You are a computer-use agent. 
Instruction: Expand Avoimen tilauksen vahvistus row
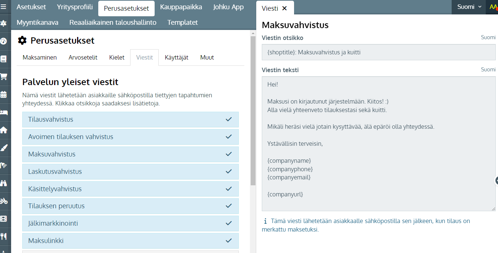click(x=131, y=137)
